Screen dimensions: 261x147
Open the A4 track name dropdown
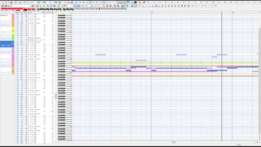click(x=30, y=6)
